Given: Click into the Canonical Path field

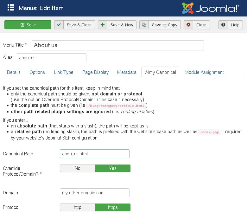Looking at the screenshot, I should (95, 154).
